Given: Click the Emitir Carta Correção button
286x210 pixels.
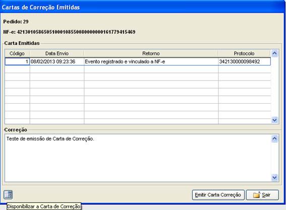Looking at the screenshot, I should tap(218, 195).
